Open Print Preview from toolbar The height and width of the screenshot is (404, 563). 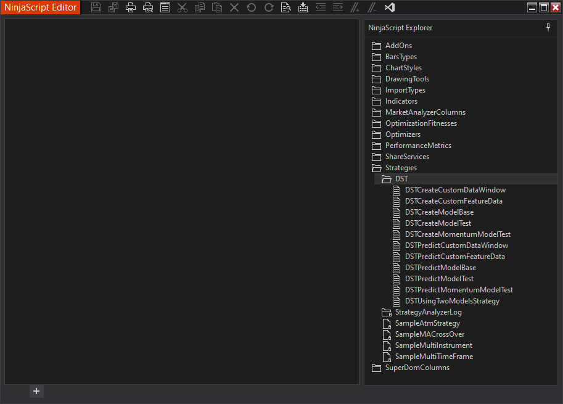[x=148, y=7]
